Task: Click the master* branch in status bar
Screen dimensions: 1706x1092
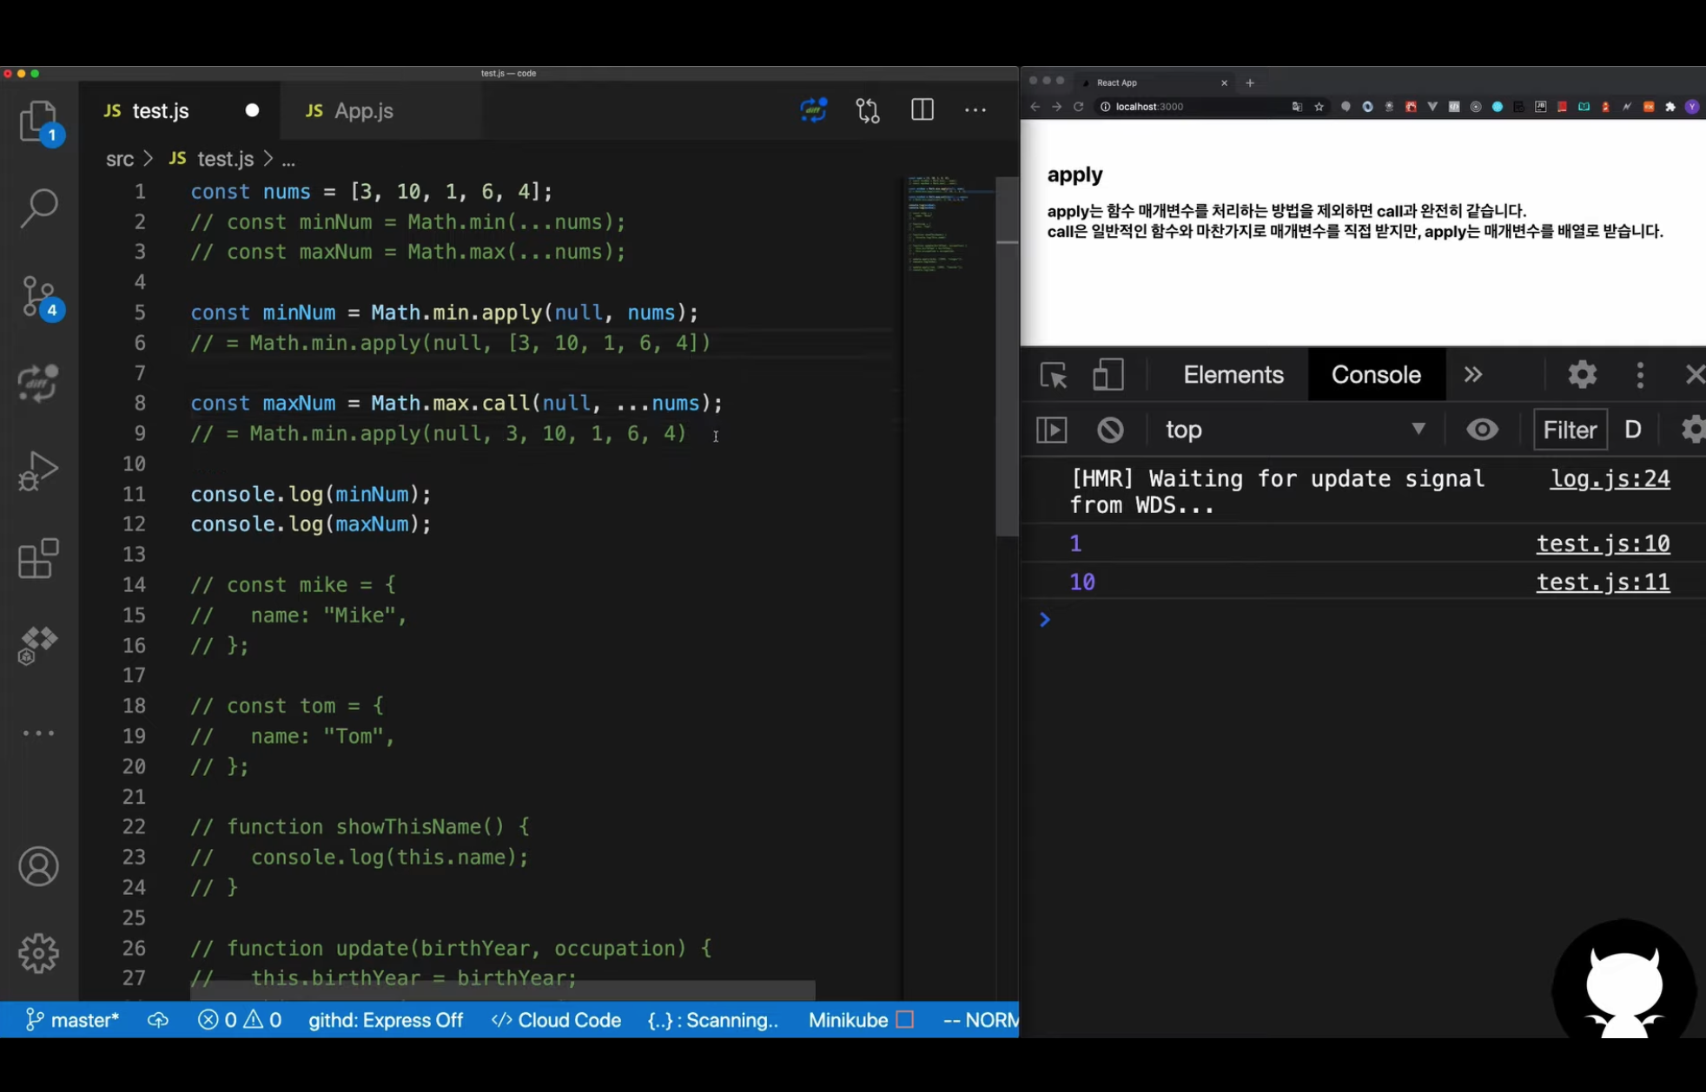Action: click(x=73, y=1020)
